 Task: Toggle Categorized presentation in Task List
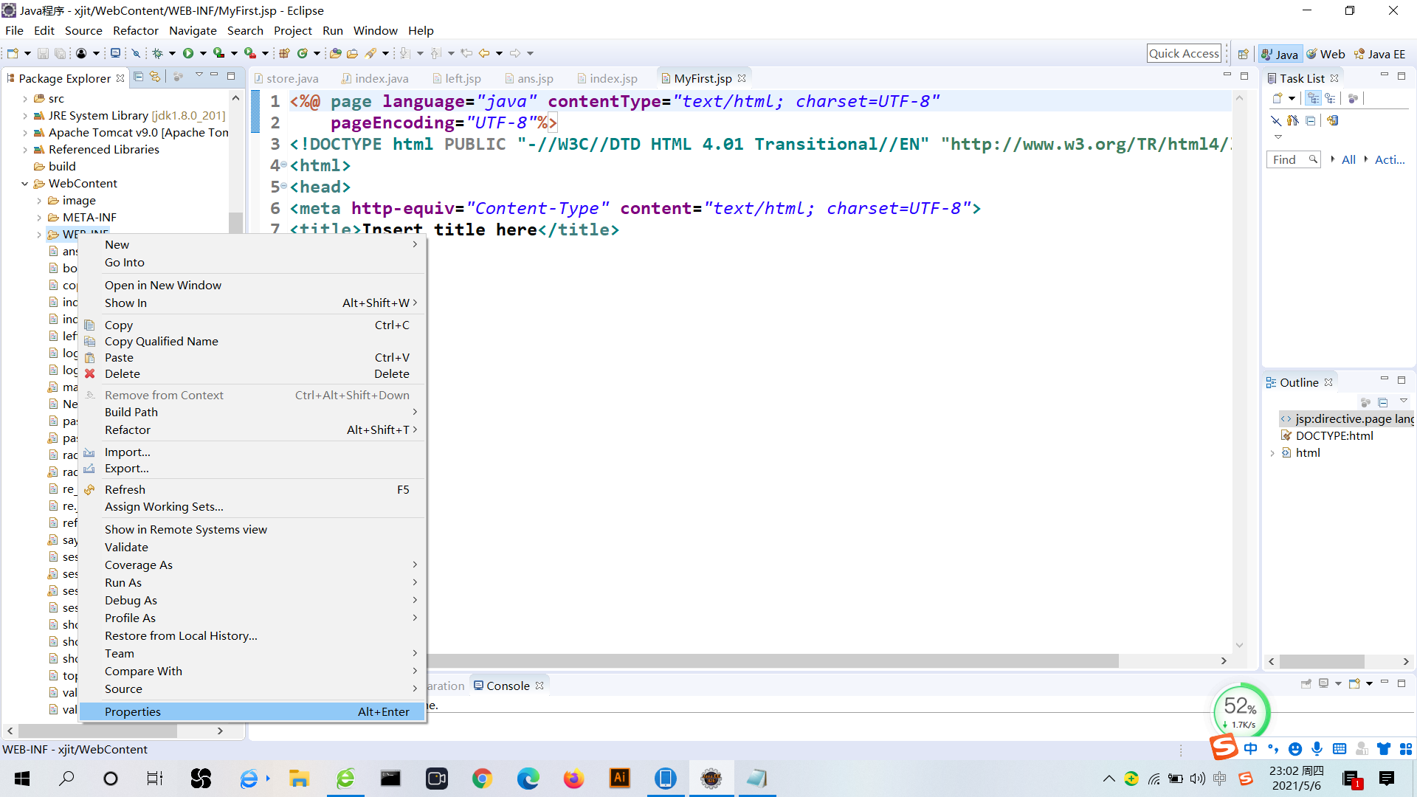click(1313, 98)
